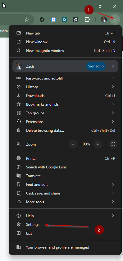Screen dimensions: 123x261
Task: Enter fullscreen with the fullscreen icon
Action: (x=113, y=144)
